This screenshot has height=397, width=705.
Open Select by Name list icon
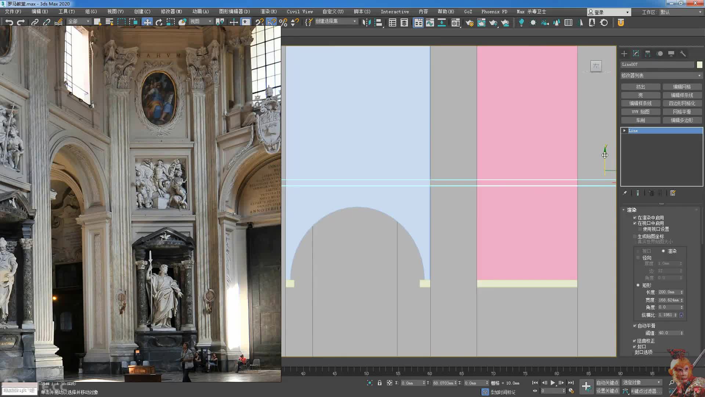point(109,22)
